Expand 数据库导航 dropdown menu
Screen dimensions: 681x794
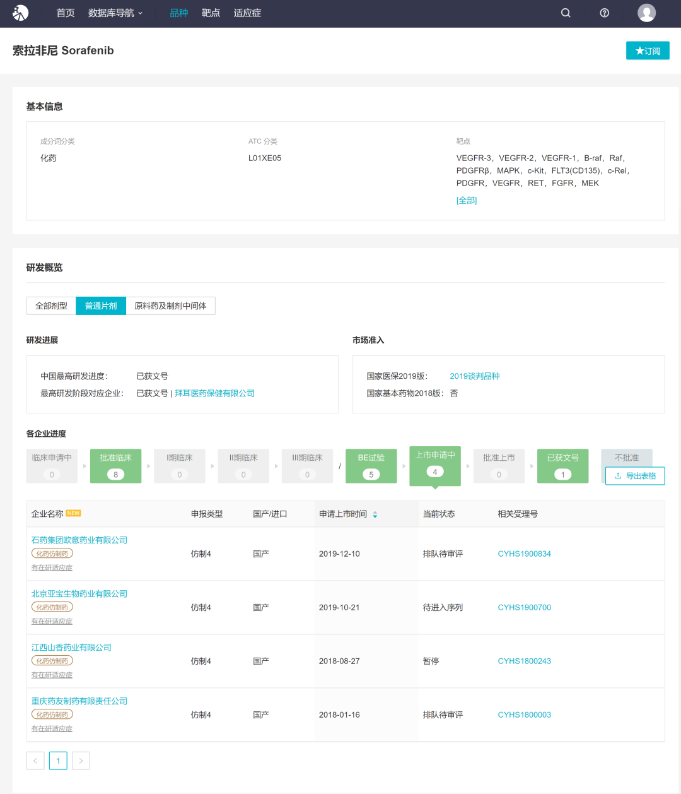(x=115, y=13)
